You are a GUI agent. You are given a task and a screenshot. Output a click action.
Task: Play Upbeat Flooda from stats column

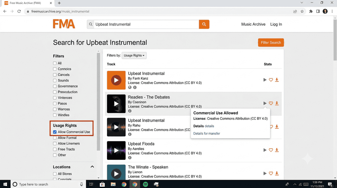click(265, 150)
